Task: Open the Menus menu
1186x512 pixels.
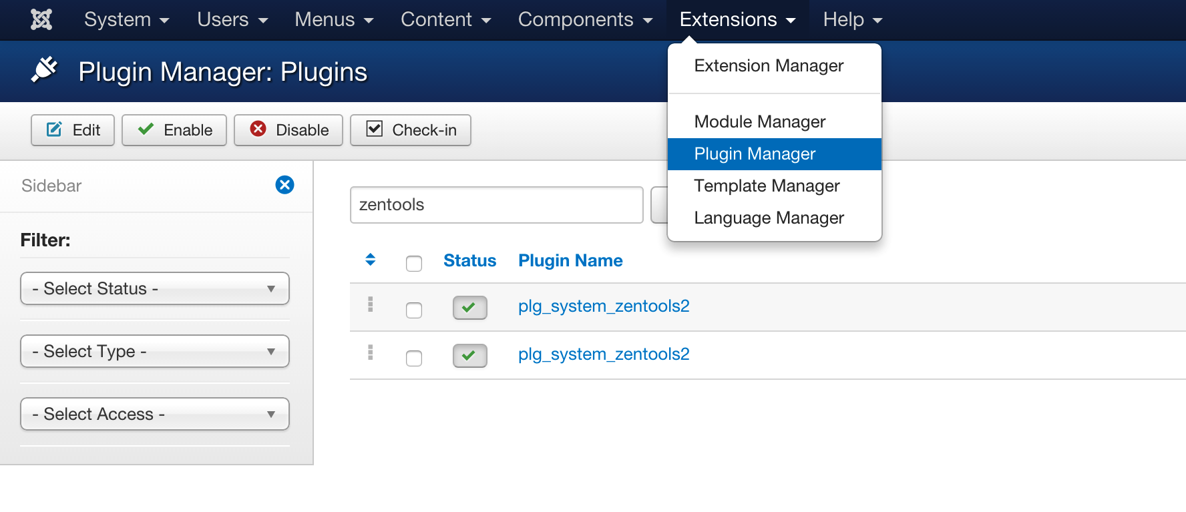Action: pyautogui.click(x=334, y=19)
